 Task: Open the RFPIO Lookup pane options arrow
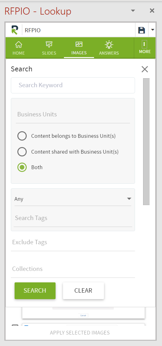(133, 11)
